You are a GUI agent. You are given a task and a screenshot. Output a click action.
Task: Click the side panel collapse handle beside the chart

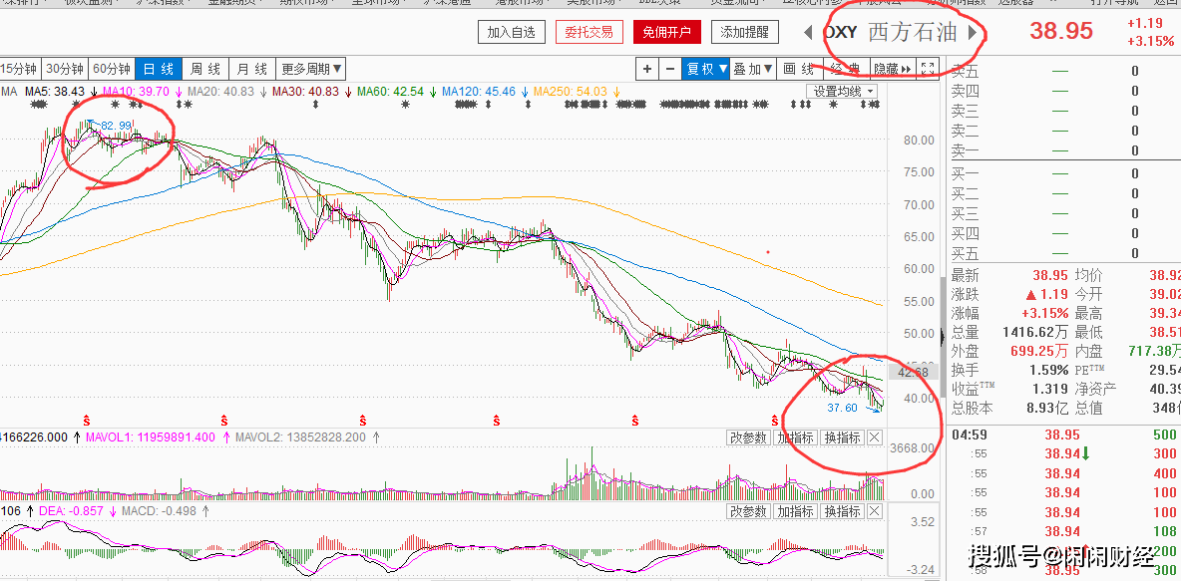(x=943, y=337)
